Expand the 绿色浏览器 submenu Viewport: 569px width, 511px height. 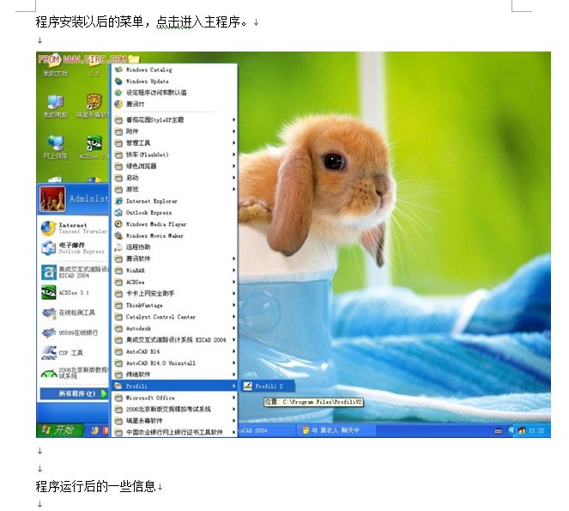pos(174,166)
